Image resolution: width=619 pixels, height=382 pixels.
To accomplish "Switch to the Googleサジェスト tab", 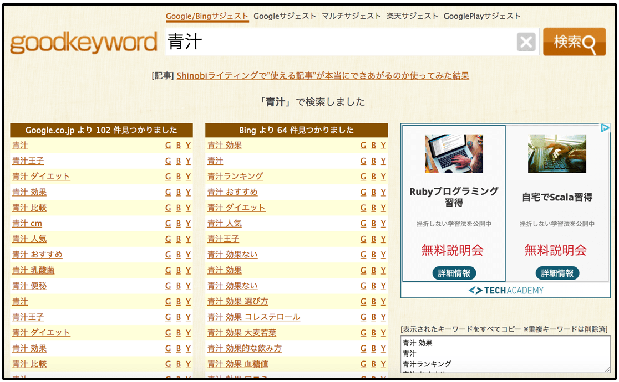I will click(285, 16).
